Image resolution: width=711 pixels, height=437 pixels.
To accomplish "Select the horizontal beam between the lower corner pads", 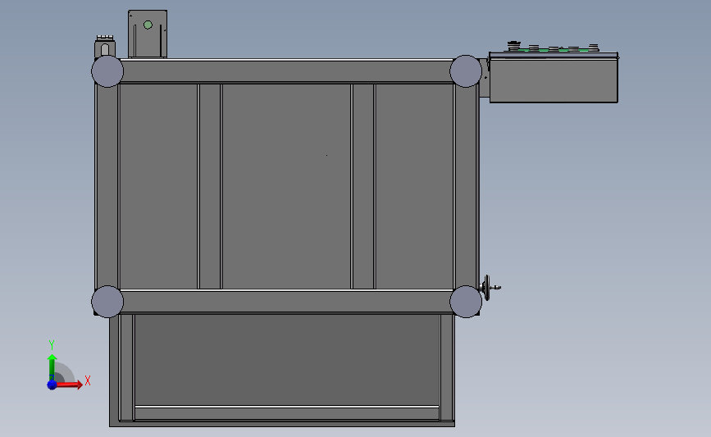I will 286,302.
